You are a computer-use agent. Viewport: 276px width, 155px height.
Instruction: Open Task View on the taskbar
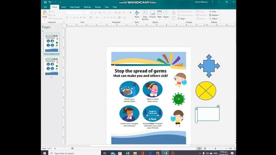click(x=104, y=153)
